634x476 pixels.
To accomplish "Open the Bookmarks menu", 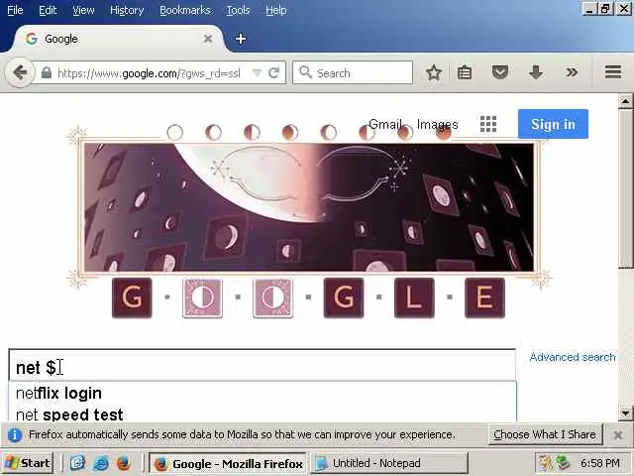I will (185, 10).
